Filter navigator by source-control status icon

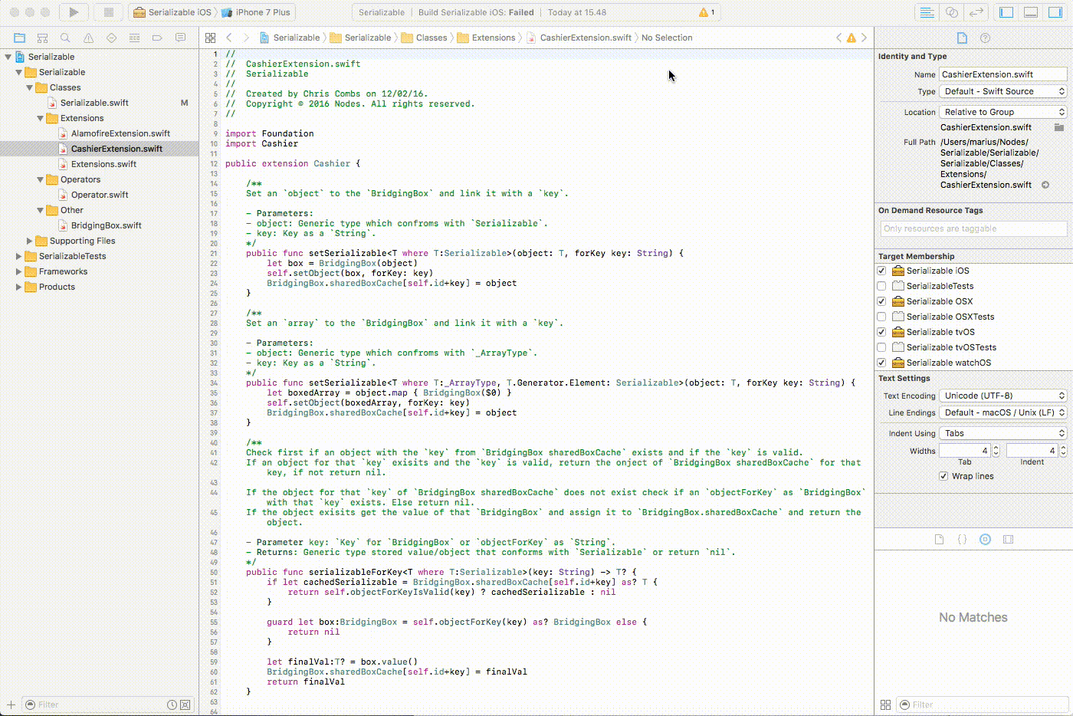pos(185,705)
